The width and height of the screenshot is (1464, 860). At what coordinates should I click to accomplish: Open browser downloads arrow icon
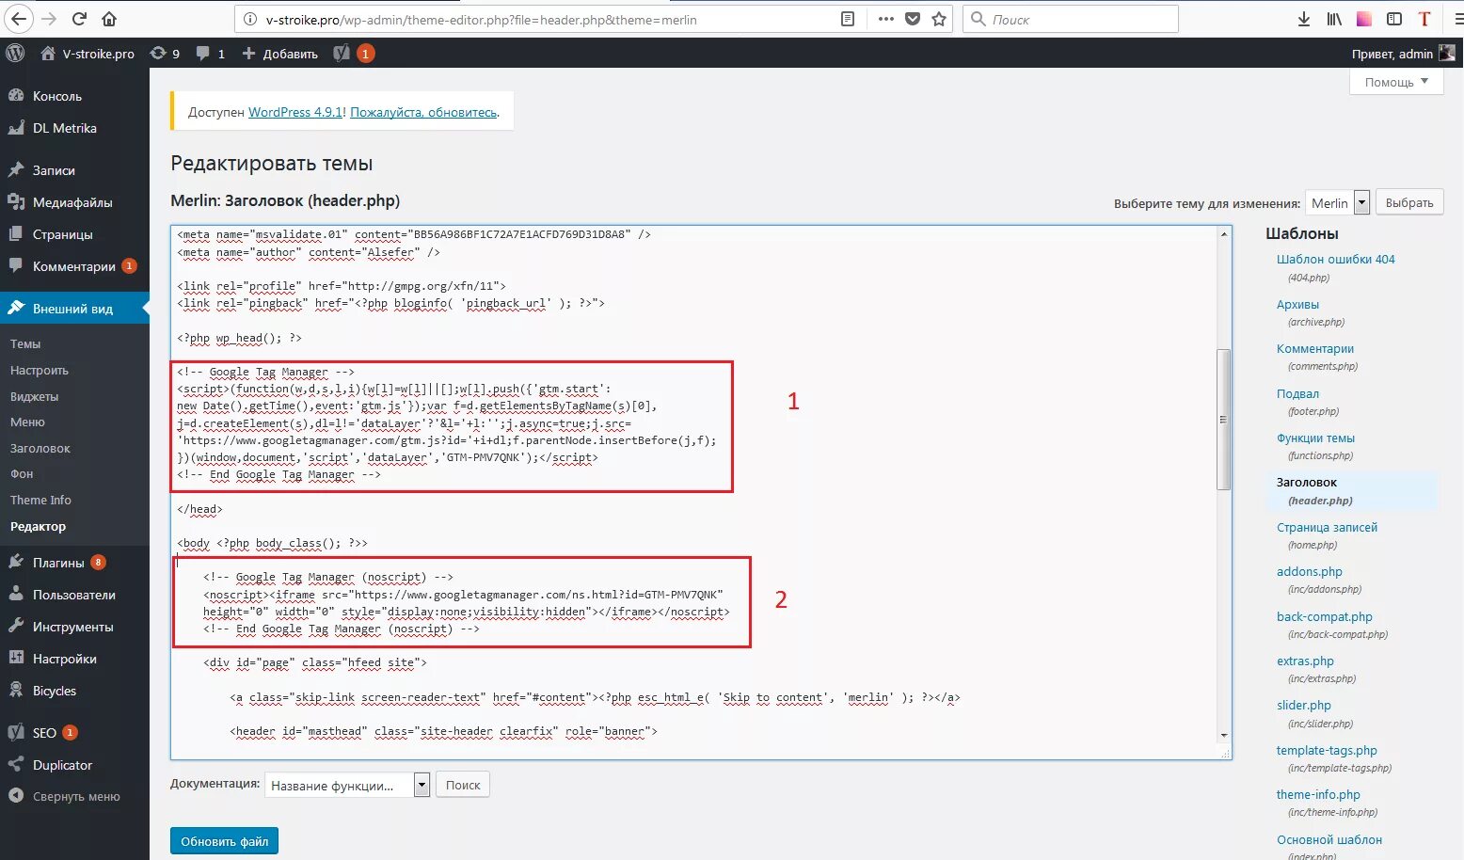pyautogui.click(x=1304, y=19)
